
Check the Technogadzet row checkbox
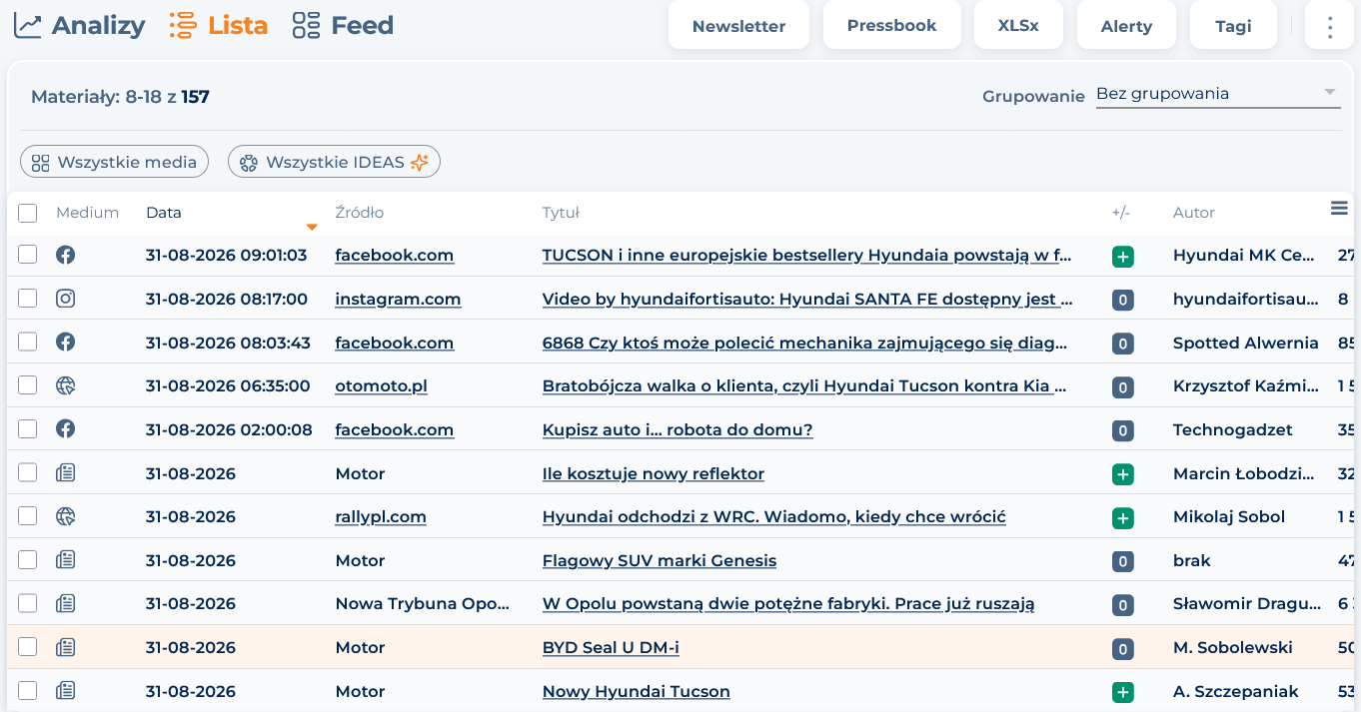click(x=28, y=428)
